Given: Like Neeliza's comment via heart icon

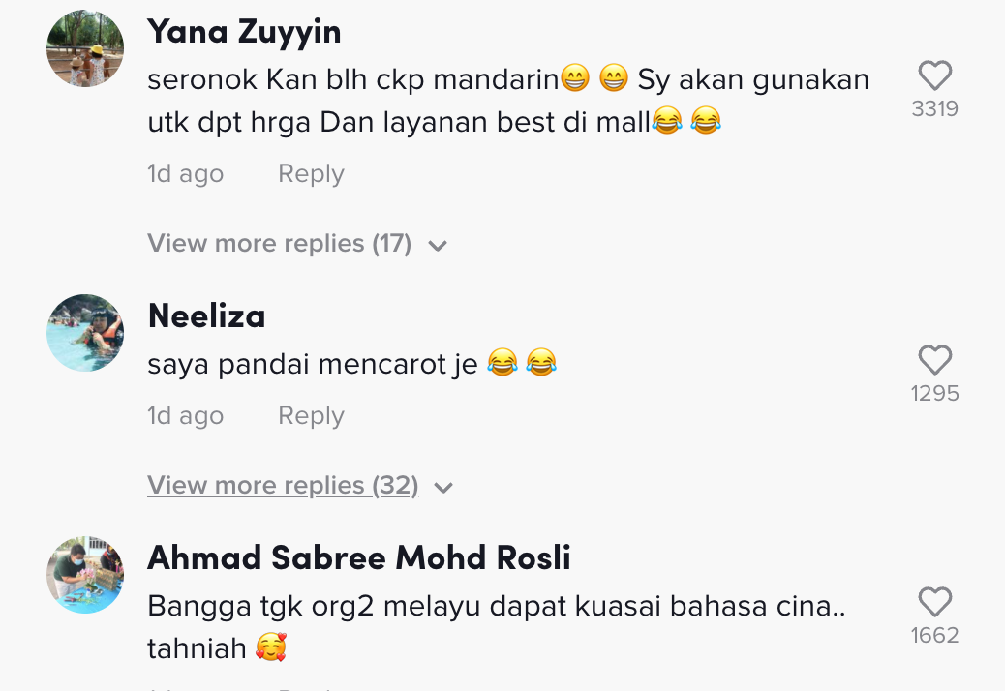Looking at the screenshot, I should click(x=935, y=360).
